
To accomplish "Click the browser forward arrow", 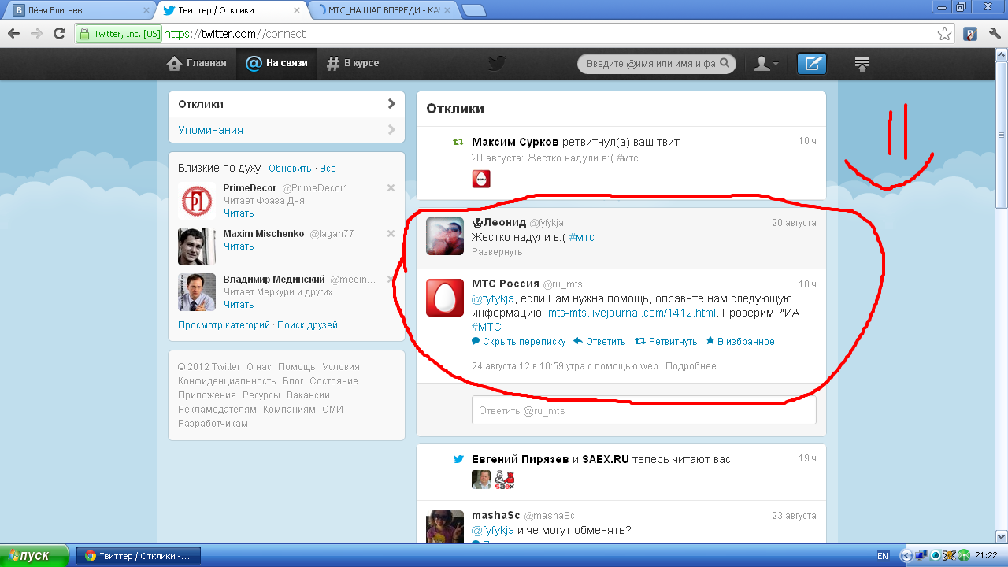I will (36, 34).
